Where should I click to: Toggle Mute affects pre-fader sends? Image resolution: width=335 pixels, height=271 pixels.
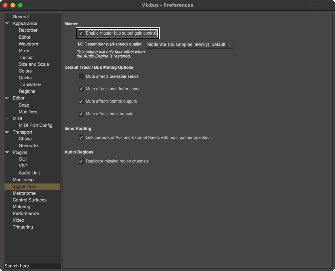click(x=81, y=76)
